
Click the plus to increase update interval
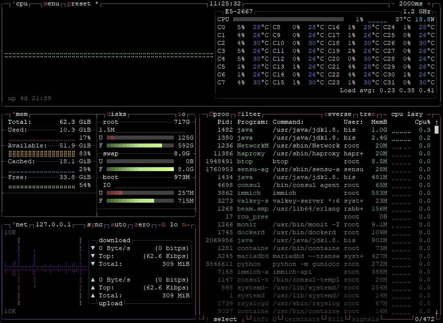(x=428, y=3)
